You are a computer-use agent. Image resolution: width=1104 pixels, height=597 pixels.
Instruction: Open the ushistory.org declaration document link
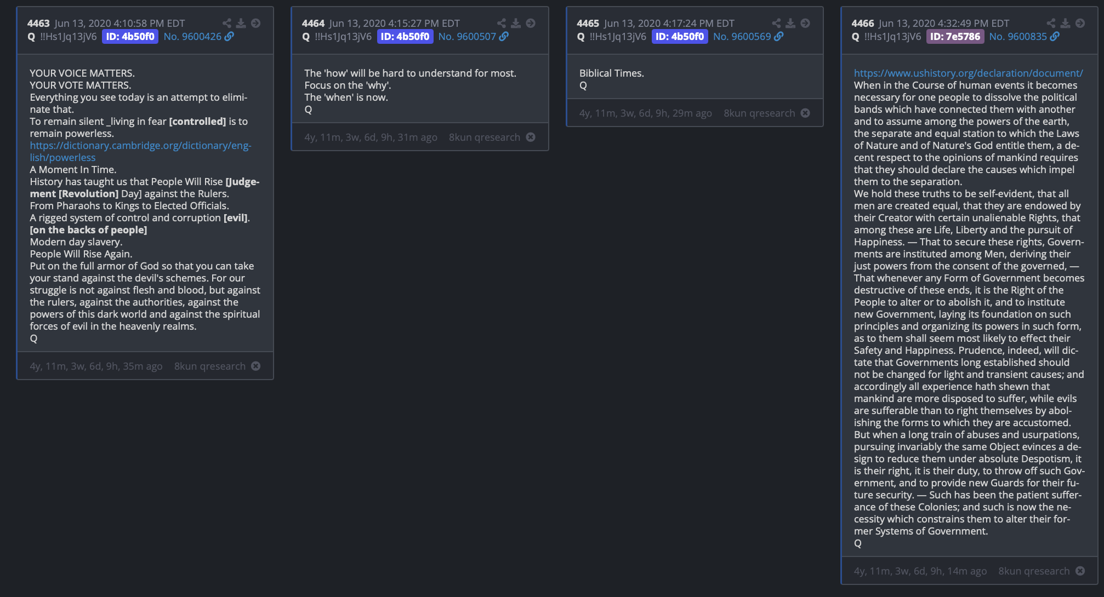tap(968, 73)
